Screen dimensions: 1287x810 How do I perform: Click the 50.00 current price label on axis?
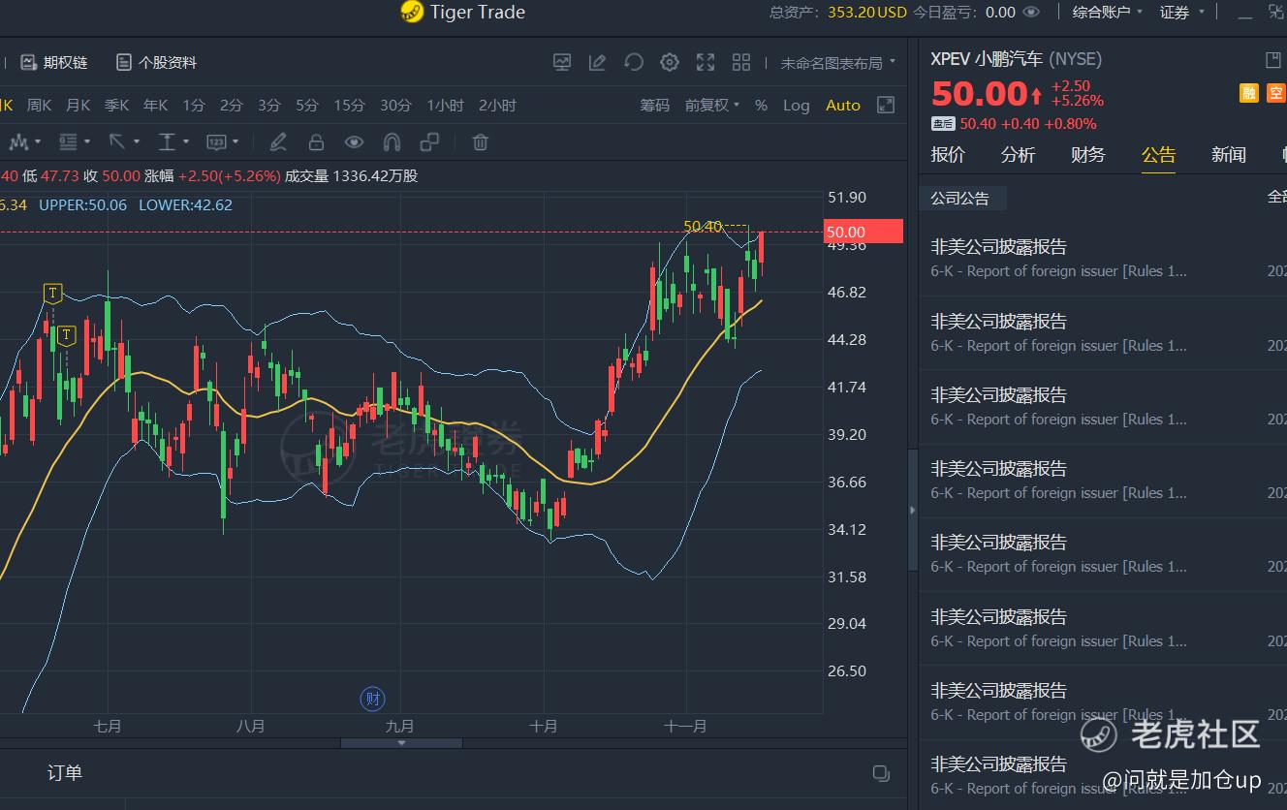tap(863, 232)
